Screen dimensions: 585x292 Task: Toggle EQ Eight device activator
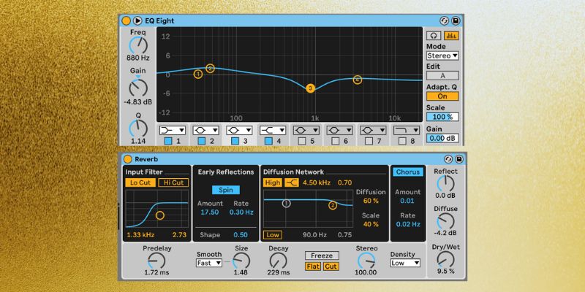click(x=127, y=21)
